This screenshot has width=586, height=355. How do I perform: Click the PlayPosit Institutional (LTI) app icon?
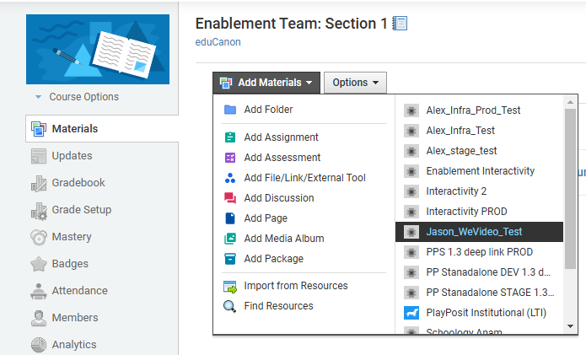pyautogui.click(x=411, y=312)
